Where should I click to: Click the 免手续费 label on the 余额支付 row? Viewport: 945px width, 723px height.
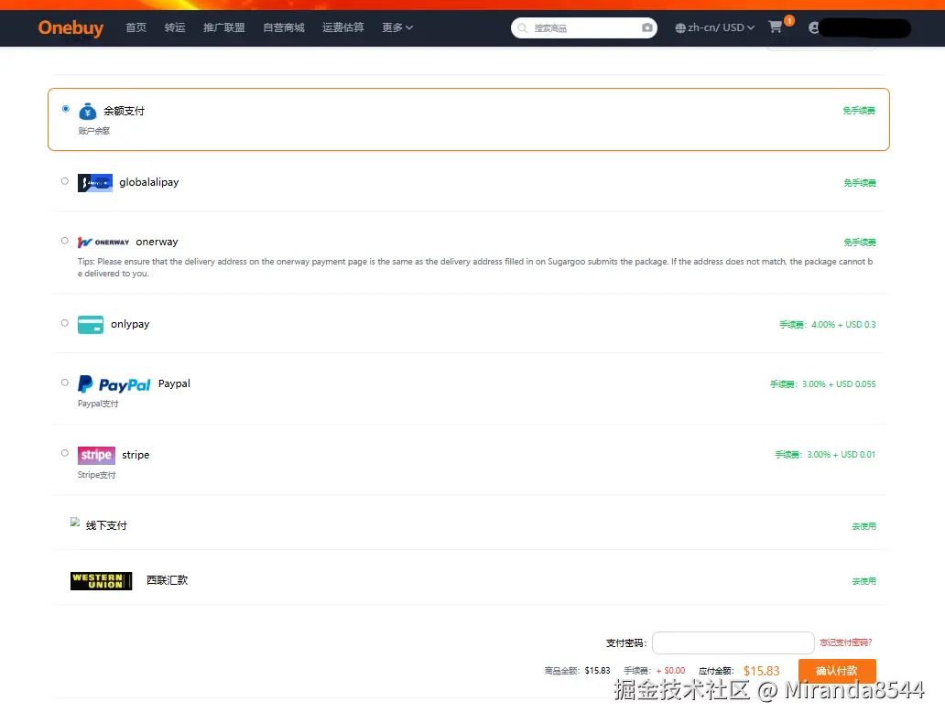coord(859,111)
